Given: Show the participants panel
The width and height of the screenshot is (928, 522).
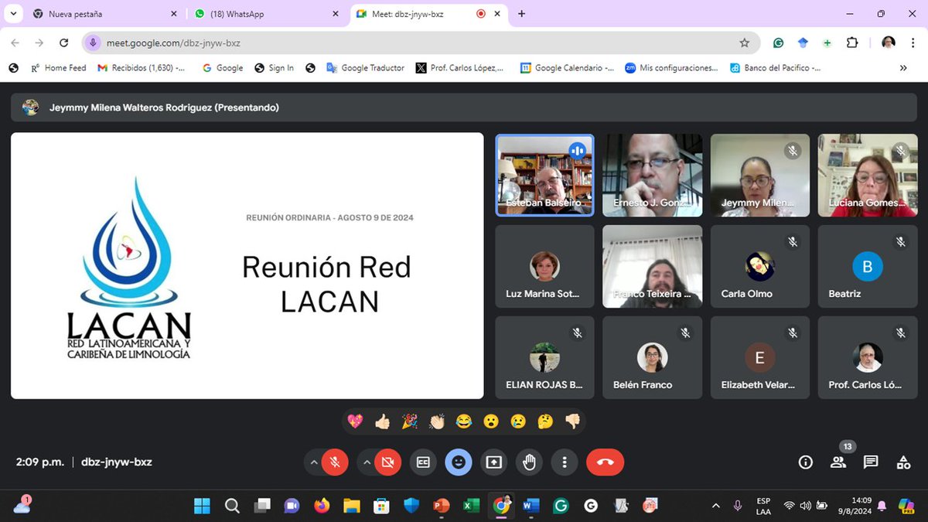Looking at the screenshot, I should pos(838,462).
